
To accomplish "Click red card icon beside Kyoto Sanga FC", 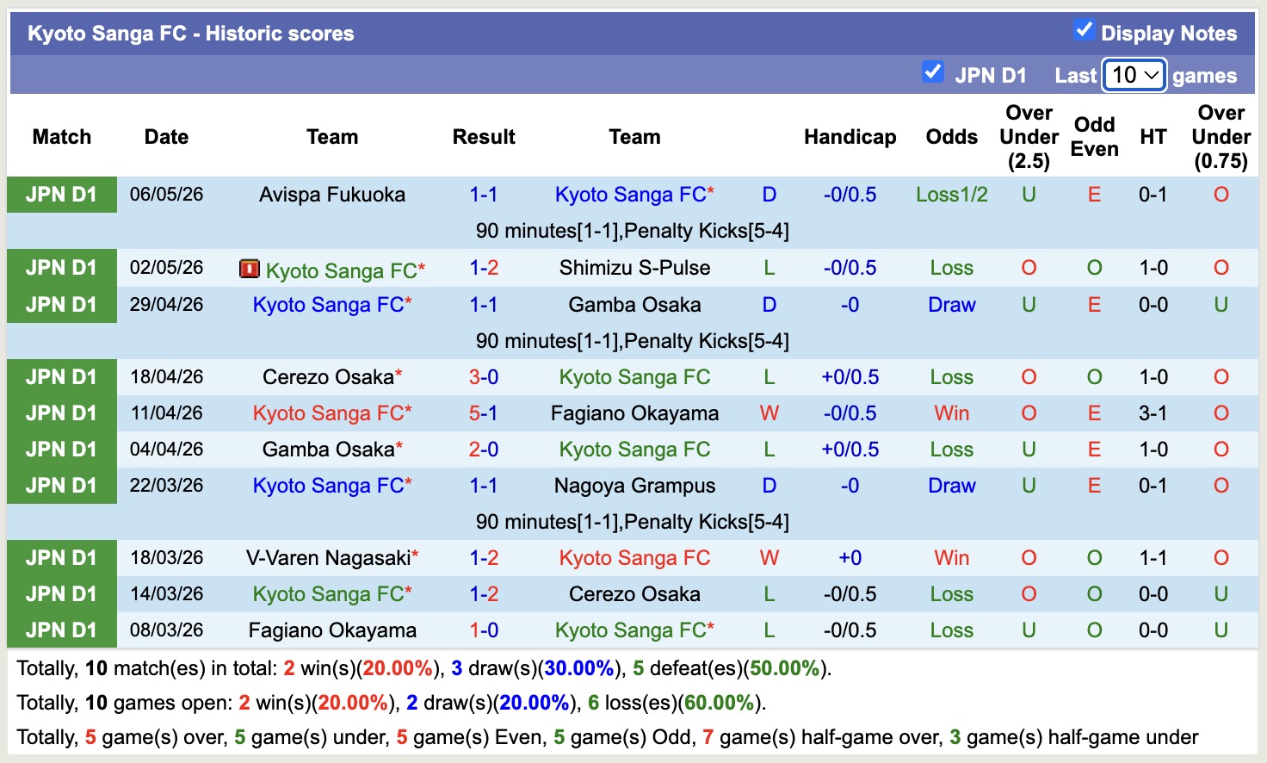I will point(249,270).
